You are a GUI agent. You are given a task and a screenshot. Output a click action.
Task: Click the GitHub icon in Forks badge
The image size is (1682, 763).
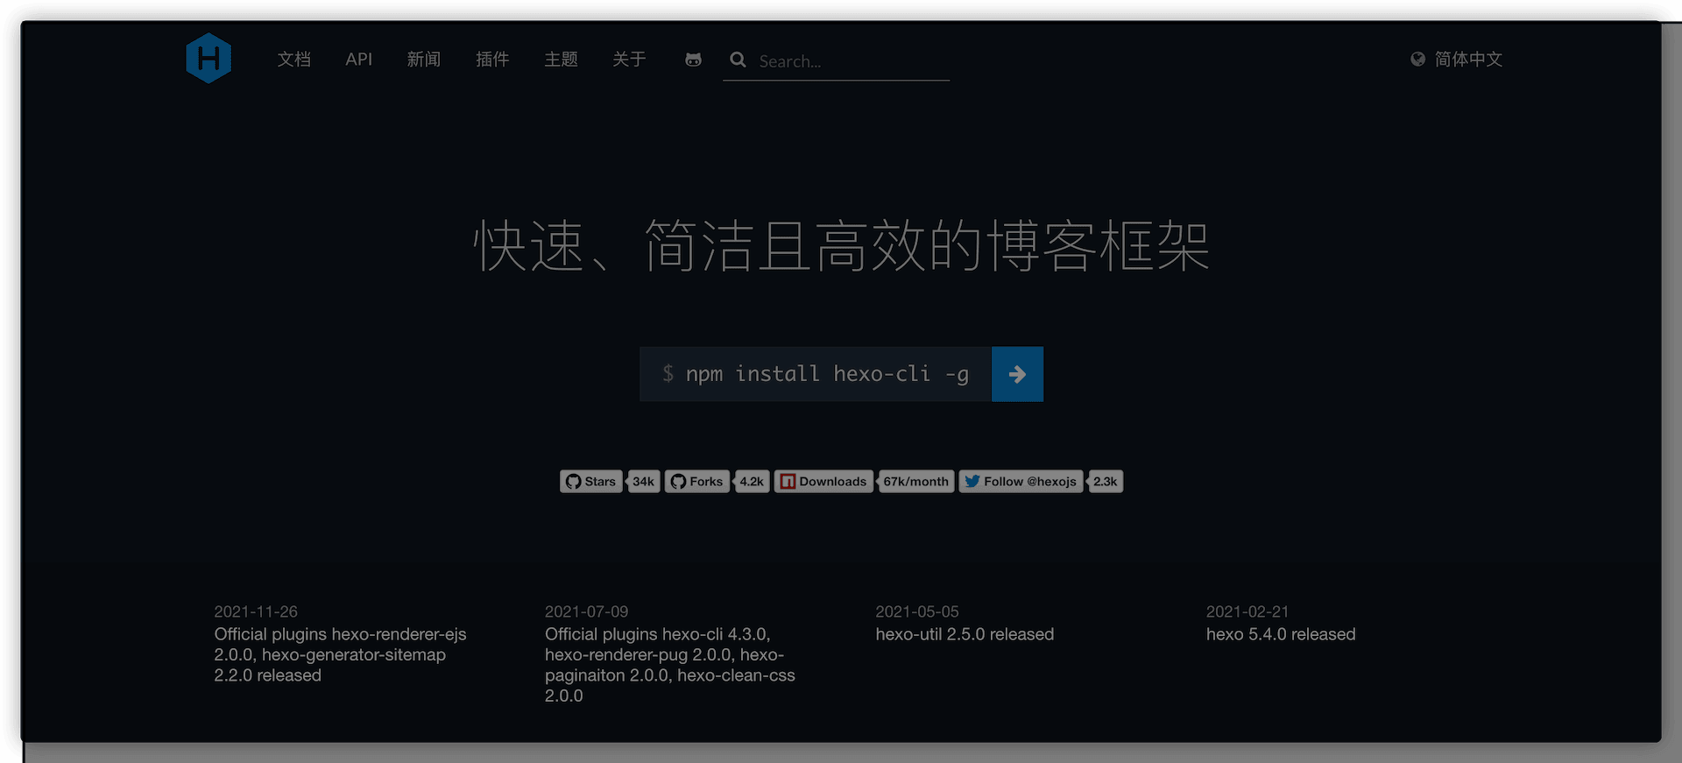click(x=678, y=482)
